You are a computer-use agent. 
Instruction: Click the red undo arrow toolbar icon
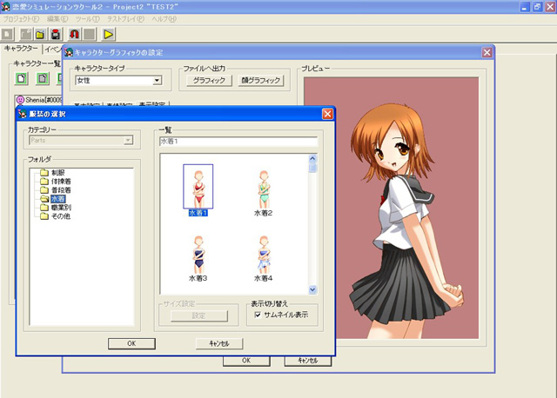point(74,35)
